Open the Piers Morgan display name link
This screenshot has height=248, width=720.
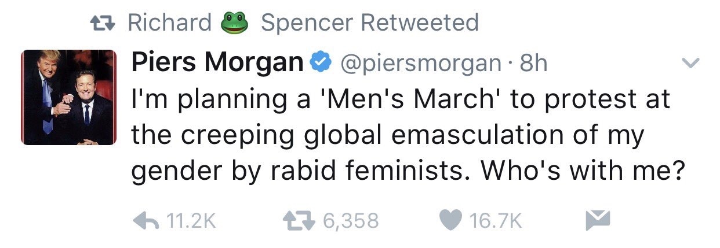coord(217,62)
